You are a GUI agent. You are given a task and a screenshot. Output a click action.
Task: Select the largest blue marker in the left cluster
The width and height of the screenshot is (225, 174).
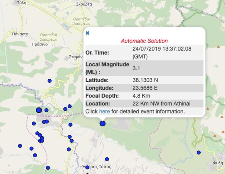[39, 110]
